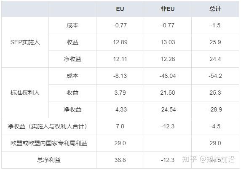Select the SEP实施人 row group cell
The height and width of the screenshot is (170, 241).
click(x=25, y=42)
